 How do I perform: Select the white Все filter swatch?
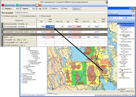point(37,5)
